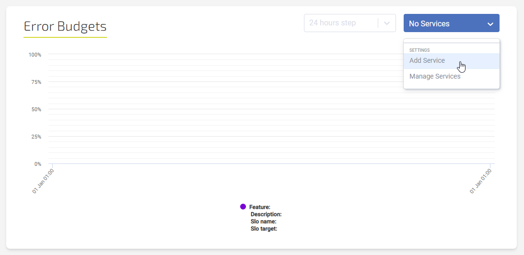
Task: Click the Slo target legend label
Action: pyautogui.click(x=264, y=229)
